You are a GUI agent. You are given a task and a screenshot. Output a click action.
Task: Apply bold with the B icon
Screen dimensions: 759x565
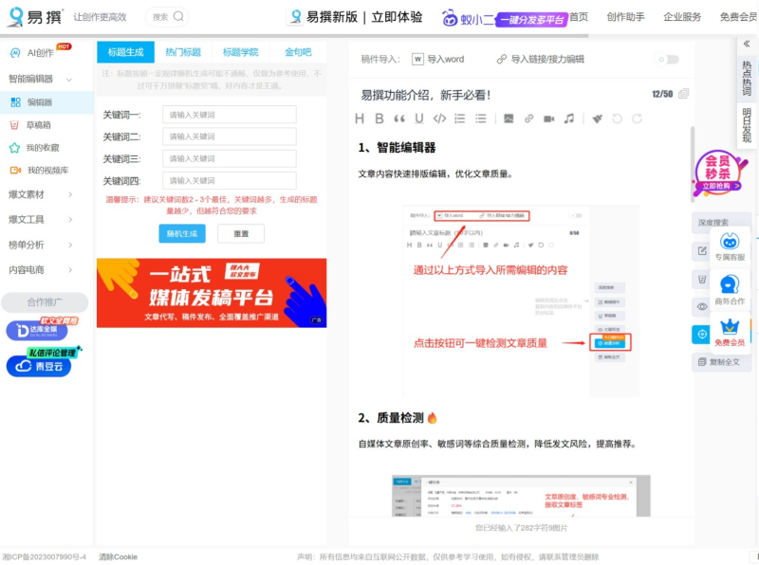379,118
